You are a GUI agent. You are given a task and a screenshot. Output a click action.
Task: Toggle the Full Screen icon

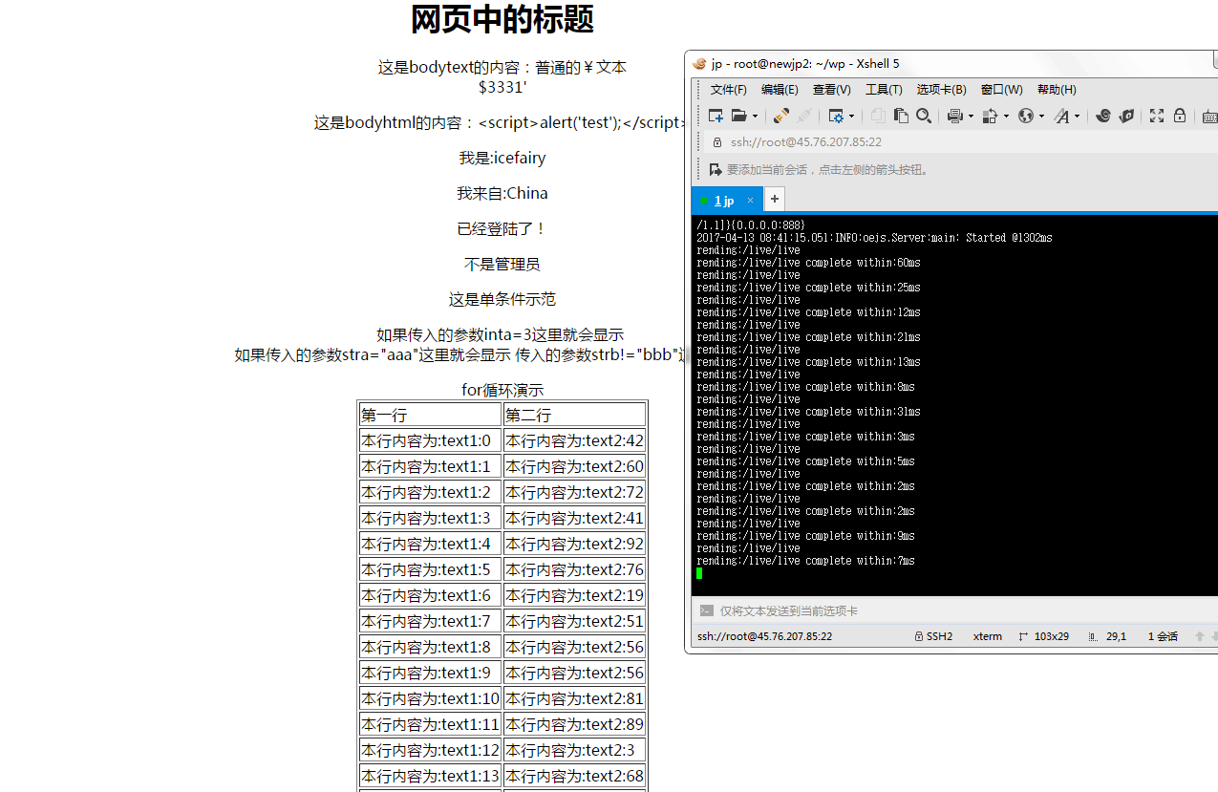coord(1157,116)
